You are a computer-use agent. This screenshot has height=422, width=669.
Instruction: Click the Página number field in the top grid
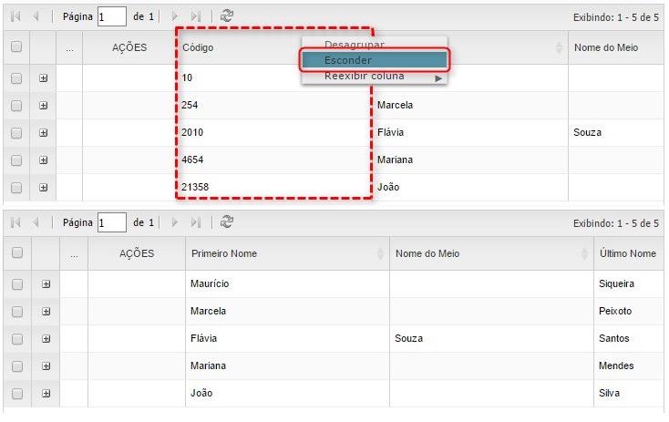(x=112, y=16)
